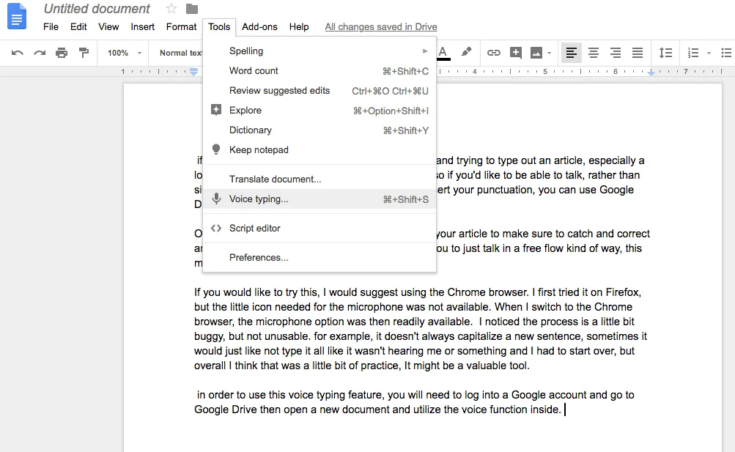
Task: Select Review suggested edits
Action: click(320, 90)
